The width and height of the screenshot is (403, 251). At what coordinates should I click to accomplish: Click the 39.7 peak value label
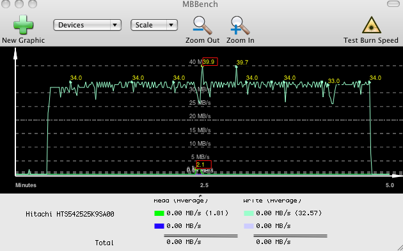point(242,63)
